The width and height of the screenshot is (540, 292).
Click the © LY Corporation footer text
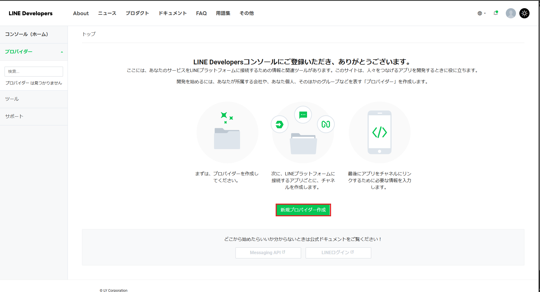point(113,290)
